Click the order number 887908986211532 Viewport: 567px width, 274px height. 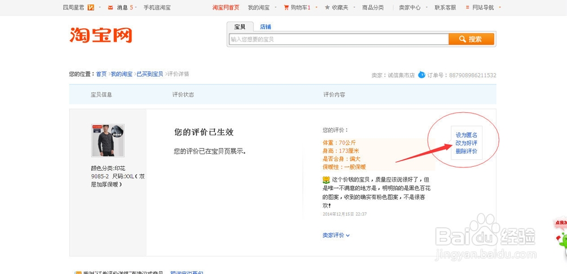pos(473,75)
